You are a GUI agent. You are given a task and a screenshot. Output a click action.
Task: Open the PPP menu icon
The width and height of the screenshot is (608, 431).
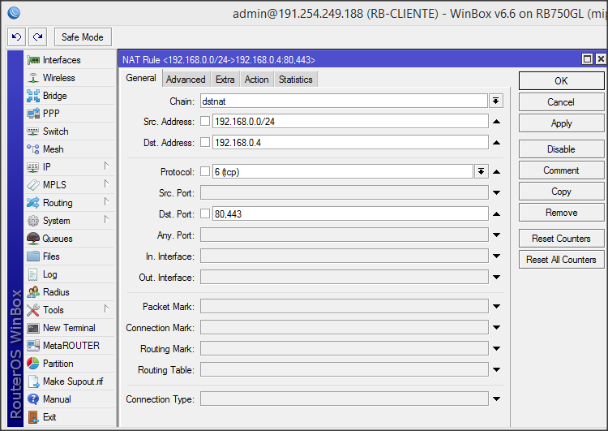pos(33,114)
